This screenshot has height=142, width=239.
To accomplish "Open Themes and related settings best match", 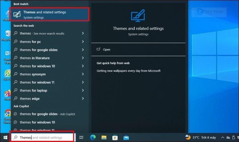I will click(x=50, y=14).
